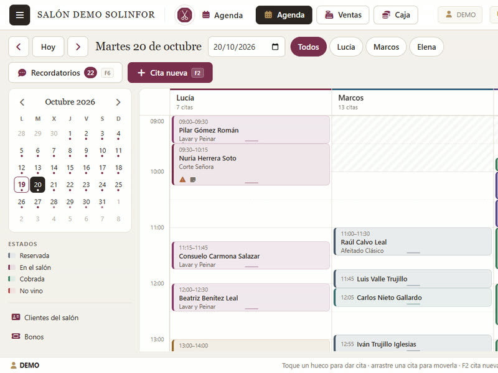This screenshot has width=498, height=373.
Task: Open Clientes del salón card icon
Action: click(16, 317)
